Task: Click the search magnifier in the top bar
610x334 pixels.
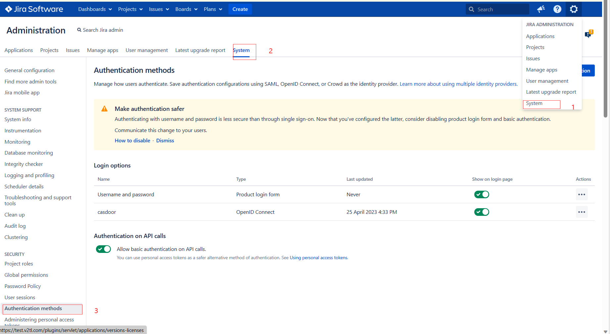Action: pos(471,9)
